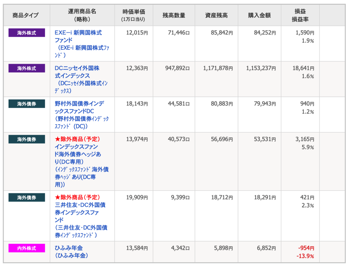The height and width of the screenshot is (267, 351).
Task: Open the ひふみ年金 fund link
Action: coord(71,252)
